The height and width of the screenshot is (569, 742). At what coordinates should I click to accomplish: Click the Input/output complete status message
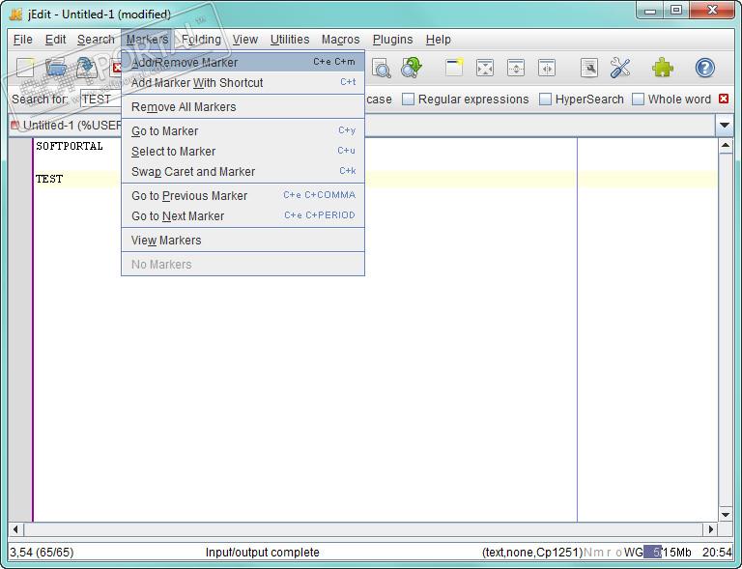pyautogui.click(x=262, y=552)
